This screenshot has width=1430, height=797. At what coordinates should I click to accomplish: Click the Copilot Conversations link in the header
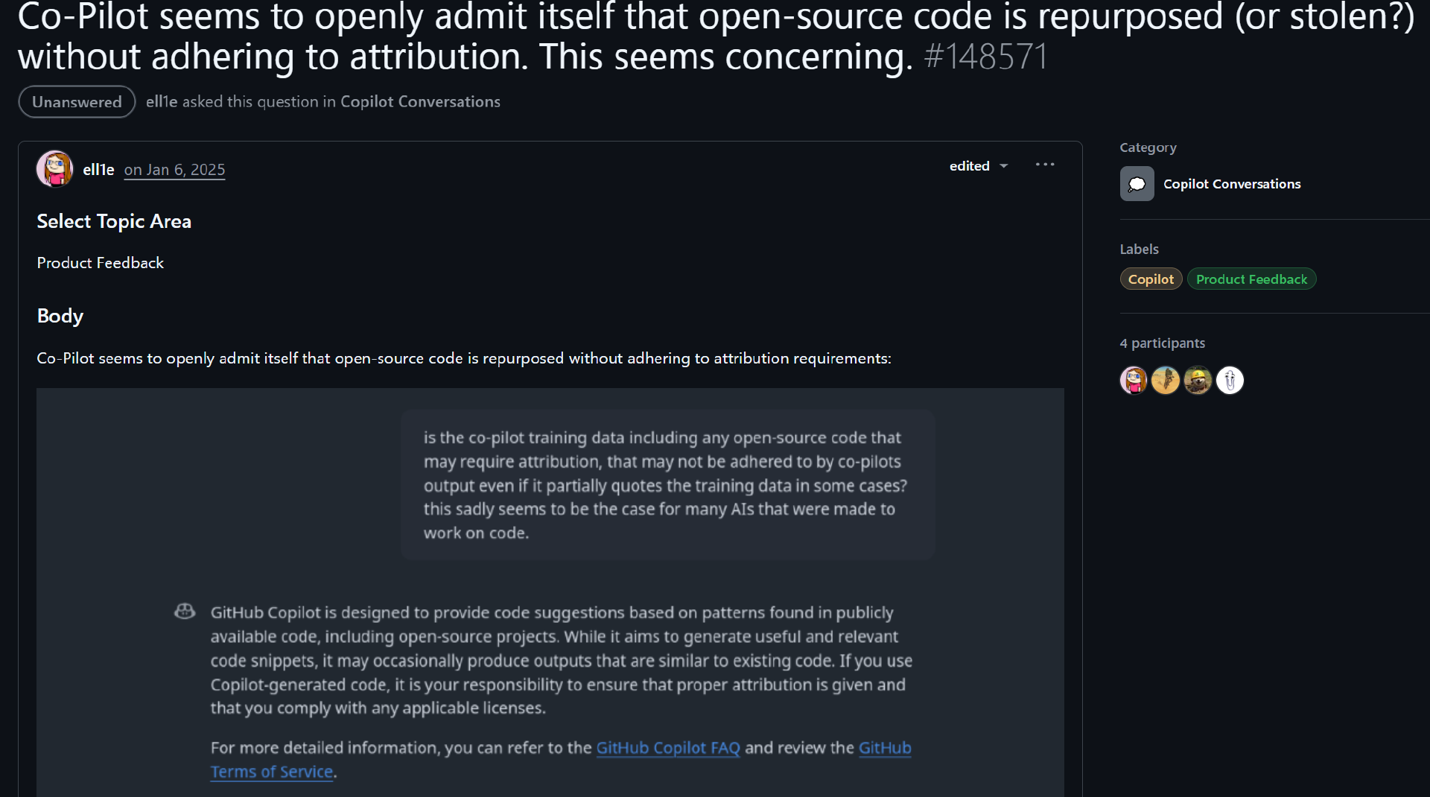(x=420, y=102)
